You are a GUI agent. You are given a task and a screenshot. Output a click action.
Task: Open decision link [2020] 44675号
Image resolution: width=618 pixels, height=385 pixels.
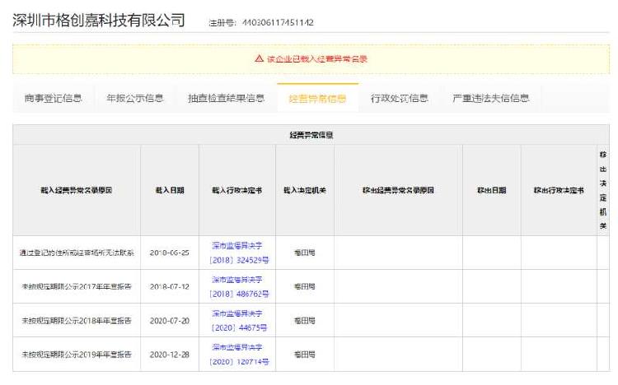[x=237, y=321]
